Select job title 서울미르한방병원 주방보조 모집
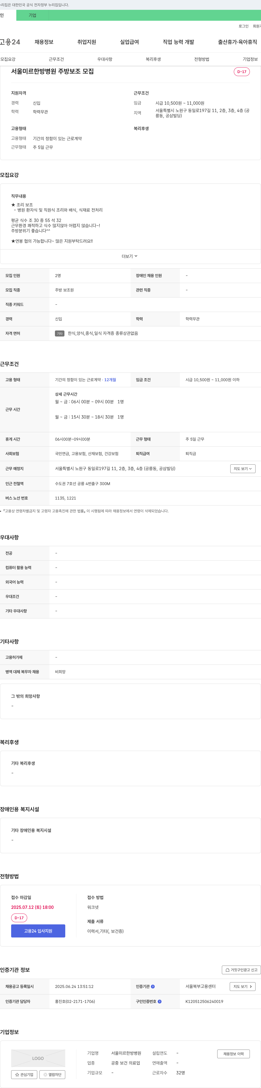Screen dimensions: 261x1088 [53, 71]
